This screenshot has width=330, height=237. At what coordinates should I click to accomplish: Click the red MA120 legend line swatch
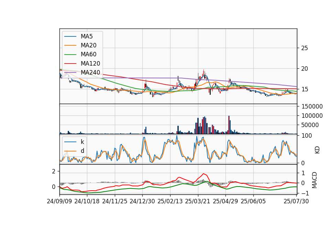[70, 64]
